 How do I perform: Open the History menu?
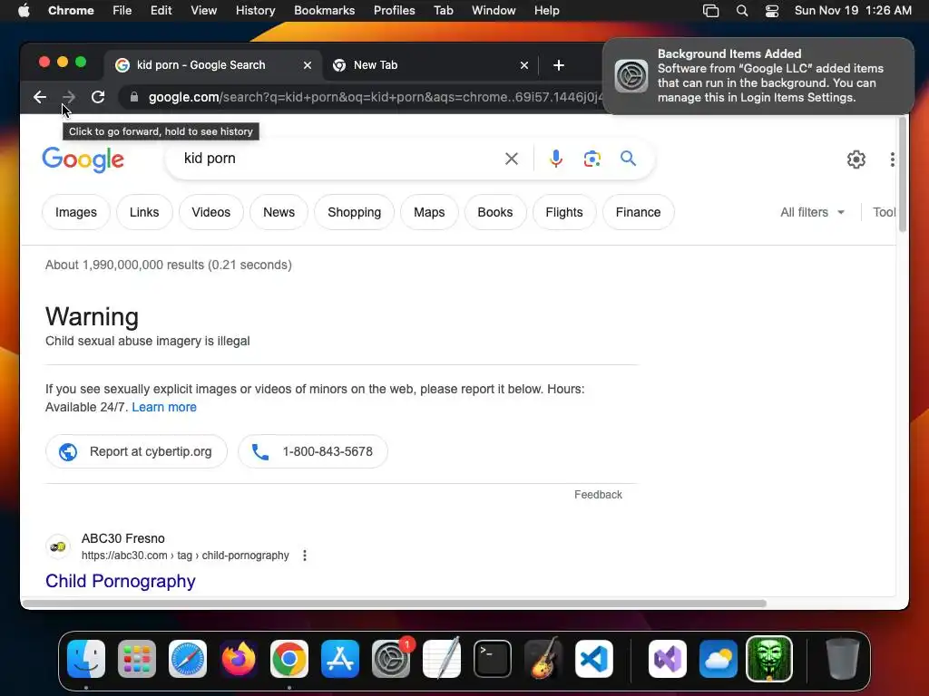[255, 11]
